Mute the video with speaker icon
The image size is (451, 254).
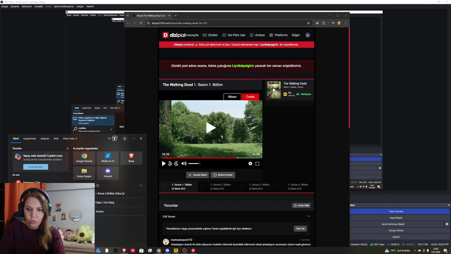click(184, 164)
